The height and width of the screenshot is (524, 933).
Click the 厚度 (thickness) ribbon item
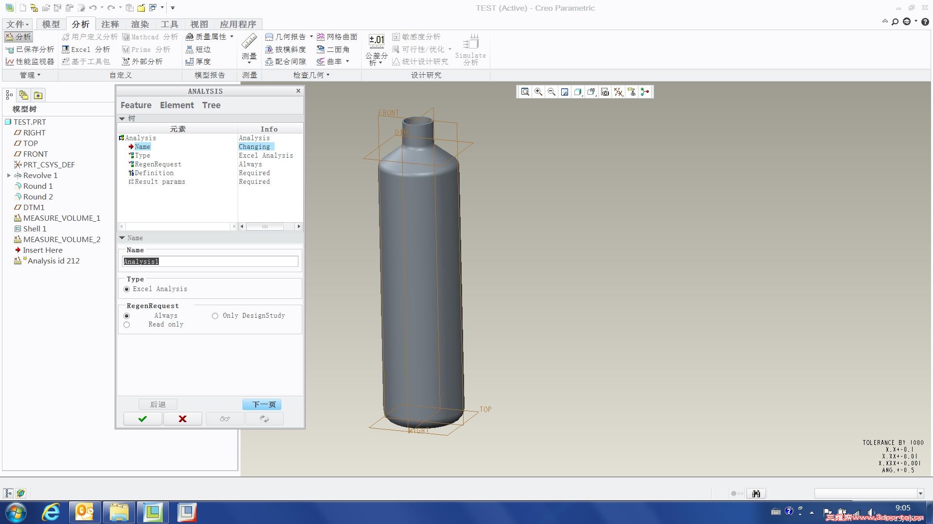198,62
